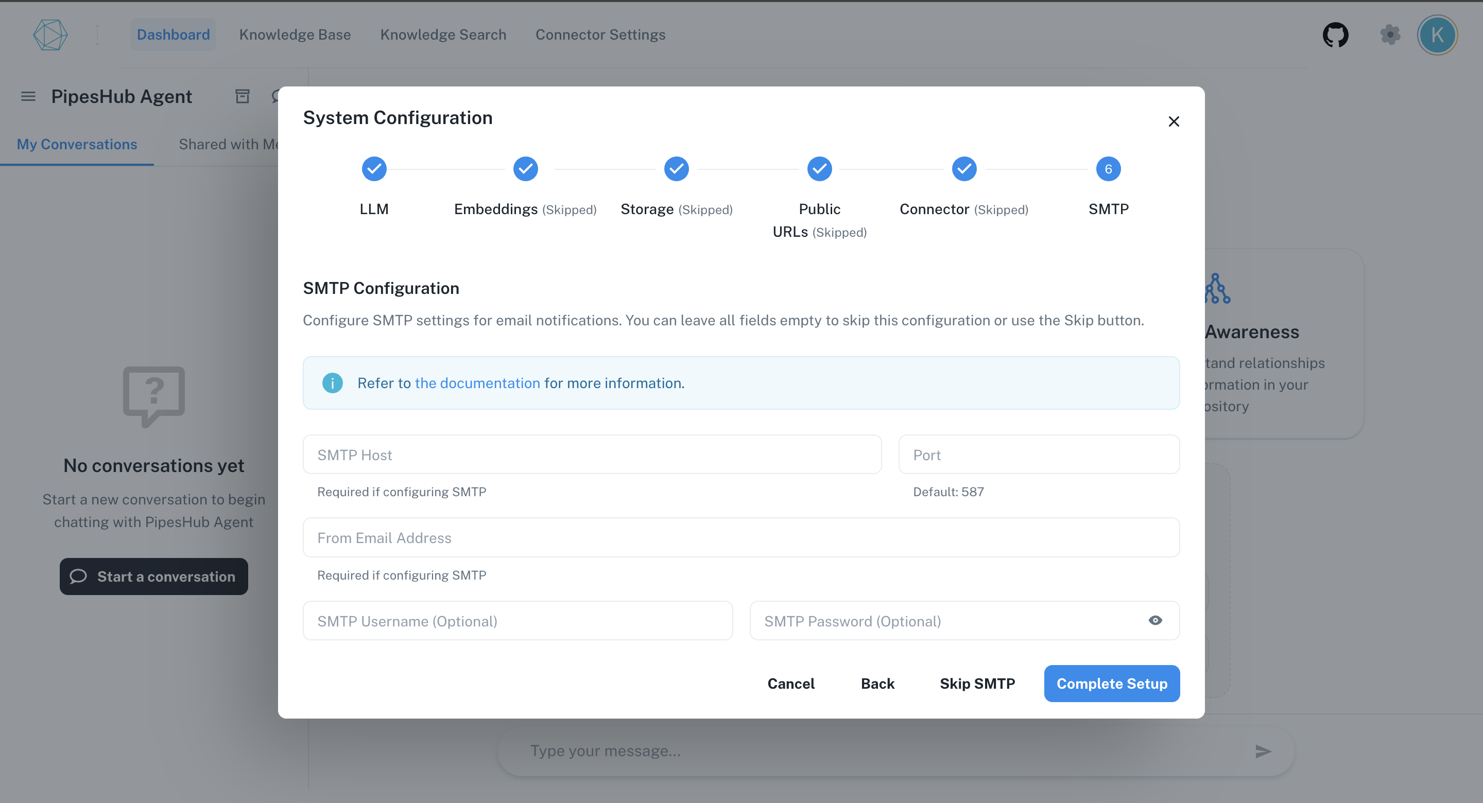Image resolution: width=1483 pixels, height=803 pixels.
Task: Click Start a conversation
Action: pyautogui.click(x=154, y=576)
